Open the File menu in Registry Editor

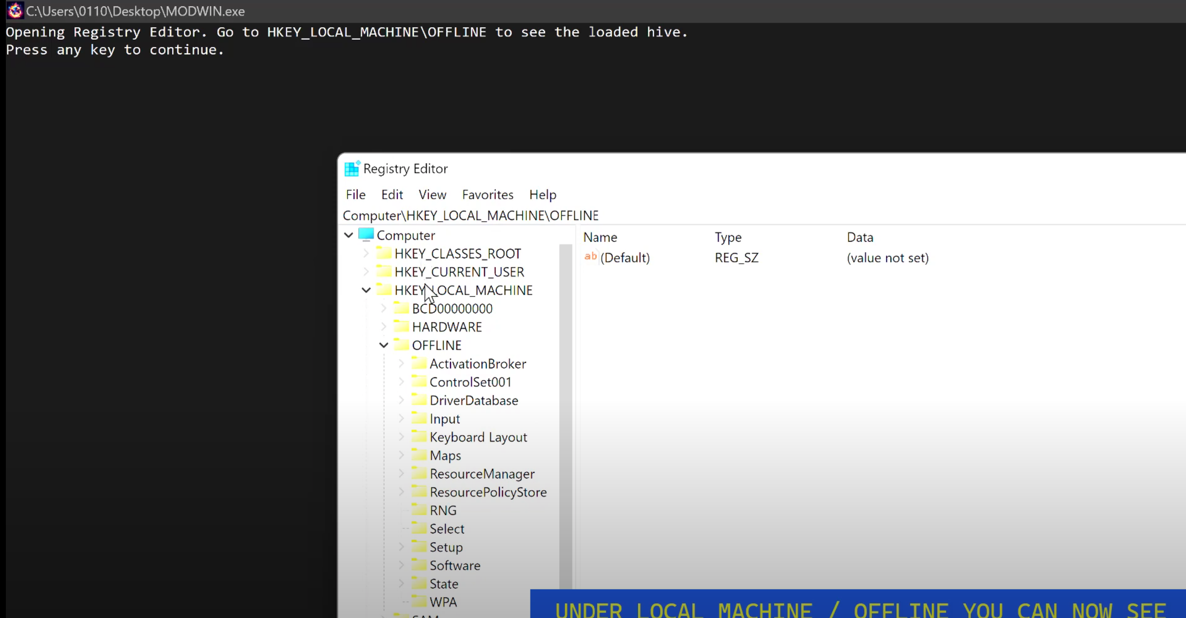[x=356, y=195]
